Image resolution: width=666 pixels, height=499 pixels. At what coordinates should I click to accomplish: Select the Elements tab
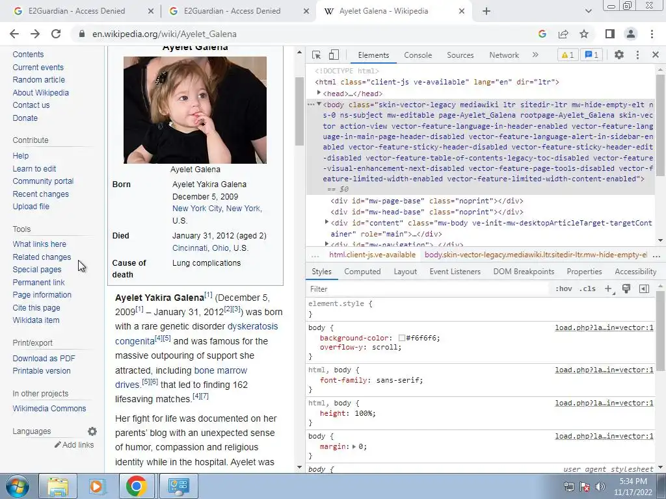tap(373, 55)
